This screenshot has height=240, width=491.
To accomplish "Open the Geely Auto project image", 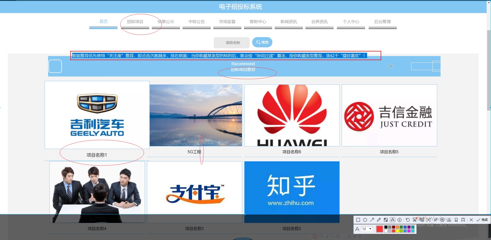I will [x=97, y=115].
